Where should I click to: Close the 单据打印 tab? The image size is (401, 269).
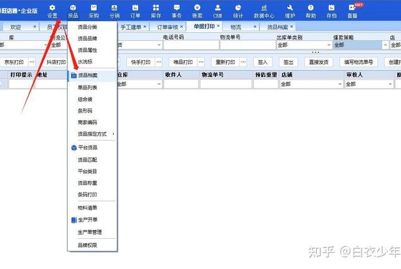(218, 26)
